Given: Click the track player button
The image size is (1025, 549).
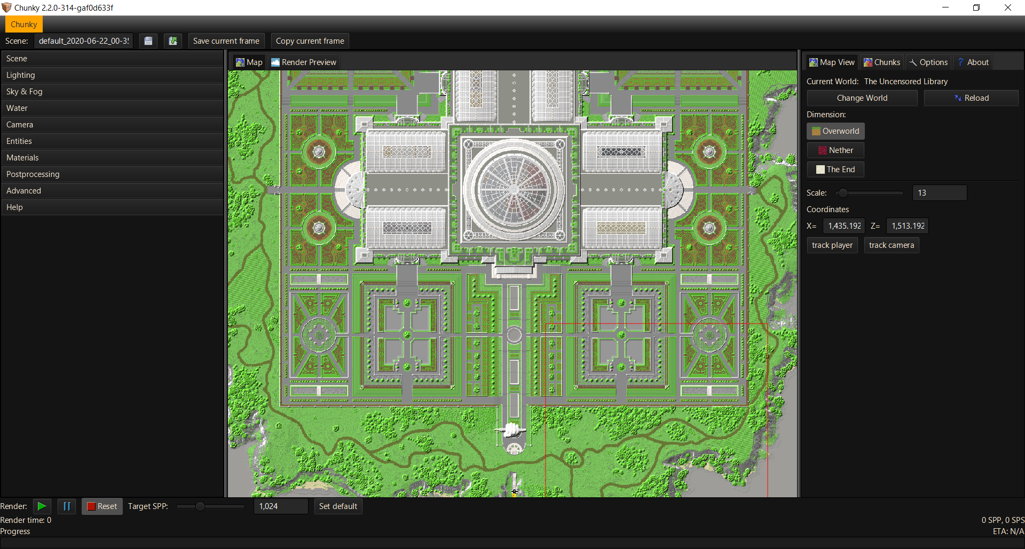Looking at the screenshot, I should (x=832, y=245).
